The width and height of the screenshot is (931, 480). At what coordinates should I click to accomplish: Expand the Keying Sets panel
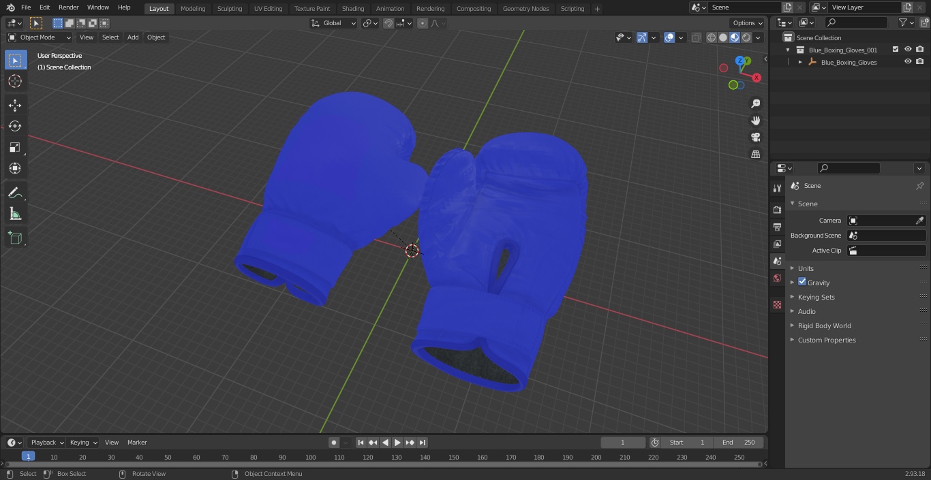[816, 297]
